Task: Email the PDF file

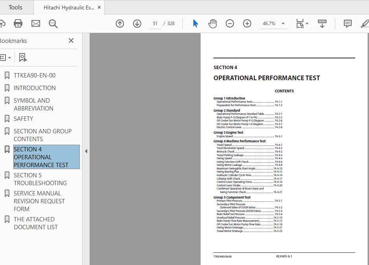Action: pyautogui.click(x=35, y=24)
